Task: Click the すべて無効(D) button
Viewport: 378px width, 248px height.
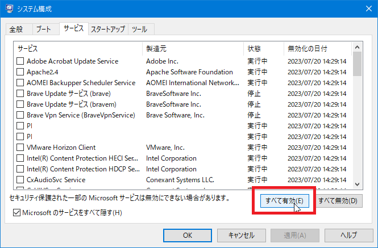Action: pos(338,200)
